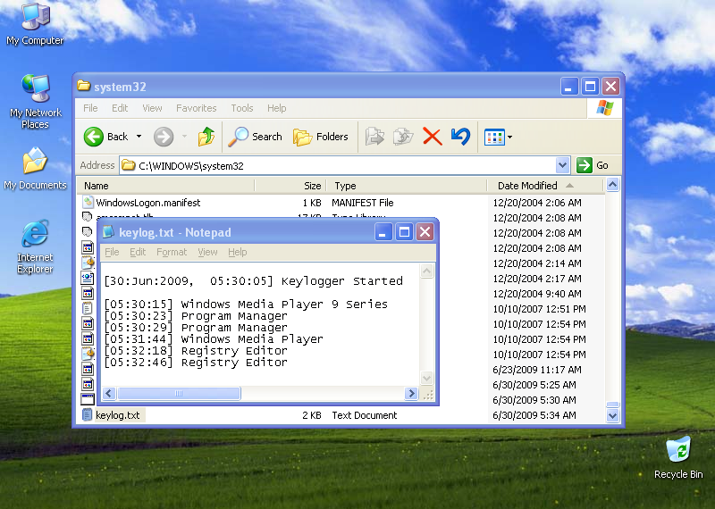
Task: Open the Views dropdown button
Action: click(498, 137)
